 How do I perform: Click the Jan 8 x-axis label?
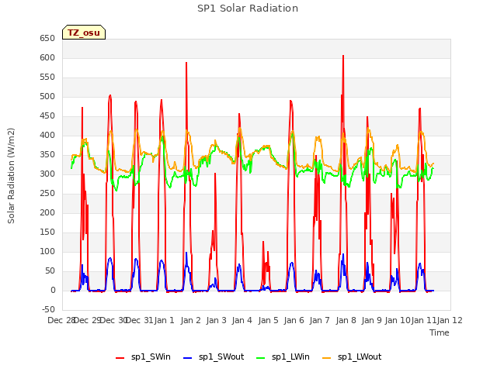[x=346, y=320]
